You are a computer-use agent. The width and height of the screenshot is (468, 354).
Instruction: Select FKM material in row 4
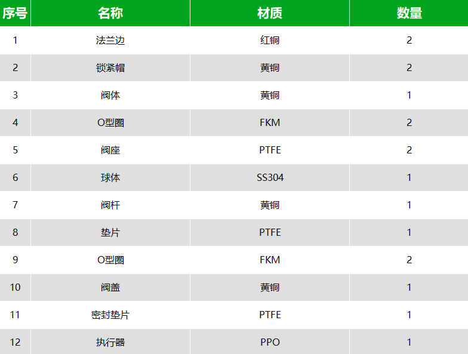tap(270, 123)
